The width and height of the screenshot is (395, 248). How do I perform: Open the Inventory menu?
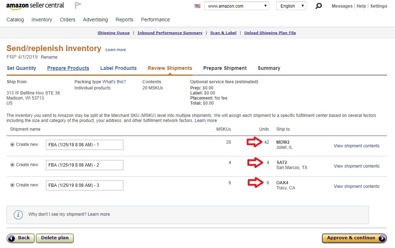coord(42,20)
